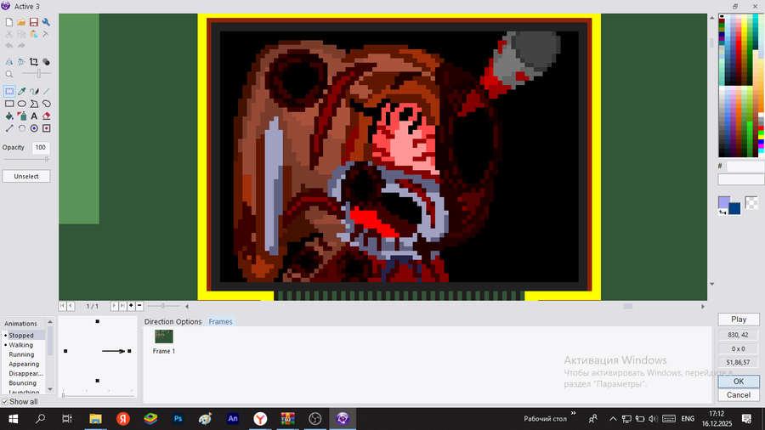Click the Flip vertically icon
Screen dimensions: 765x430
21,62
